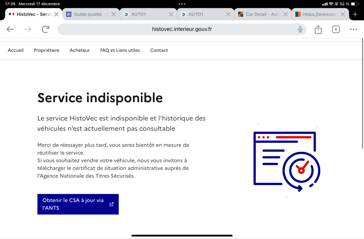Viewport: 364px width, 239px height.
Task: Reload the HistoVec page
Action: click(45, 29)
